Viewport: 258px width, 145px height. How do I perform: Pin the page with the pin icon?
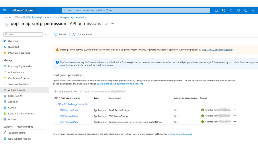[107, 24]
